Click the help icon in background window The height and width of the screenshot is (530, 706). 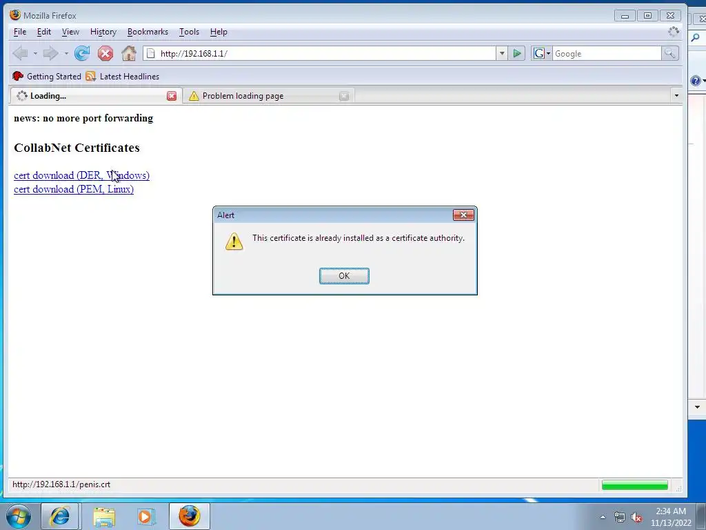point(696,81)
